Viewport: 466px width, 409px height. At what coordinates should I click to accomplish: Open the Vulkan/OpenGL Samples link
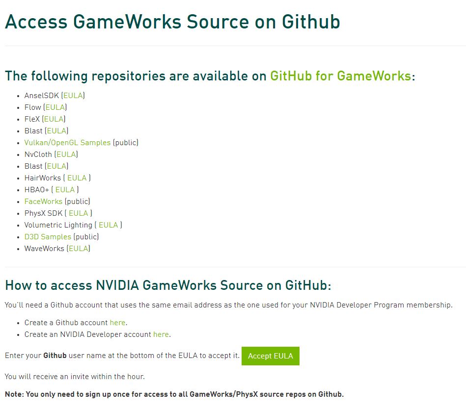(x=67, y=143)
